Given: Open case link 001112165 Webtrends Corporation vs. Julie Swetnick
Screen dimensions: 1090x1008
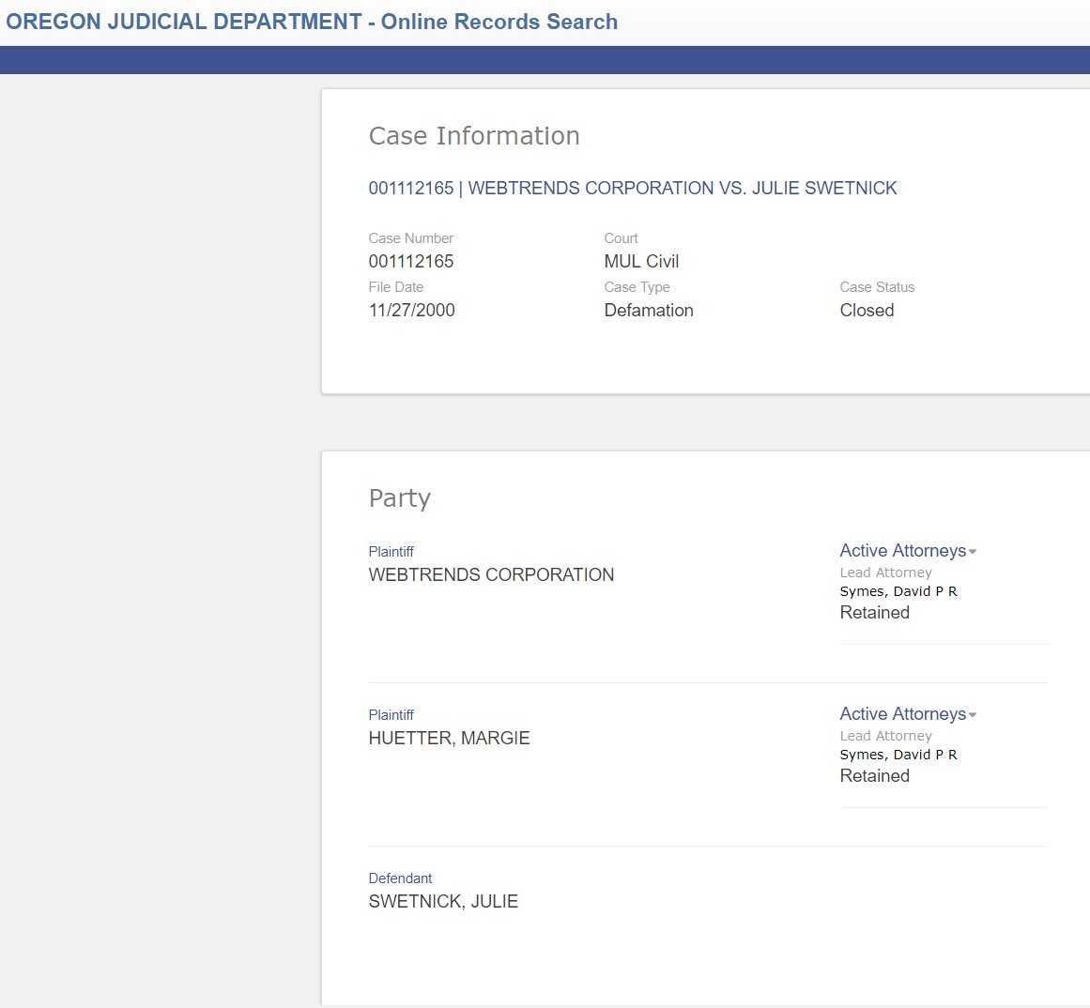Looking at the screenshot, I should click(633, 189).
